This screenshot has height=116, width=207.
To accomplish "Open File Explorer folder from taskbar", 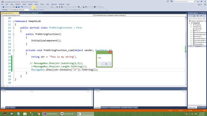I will (25, 114).
